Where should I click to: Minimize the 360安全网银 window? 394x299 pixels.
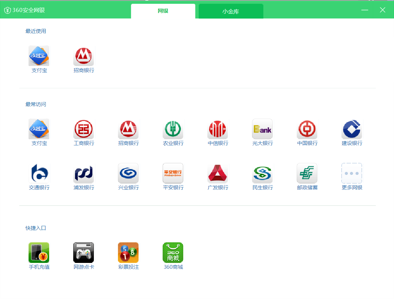click(x=365, y=10)
